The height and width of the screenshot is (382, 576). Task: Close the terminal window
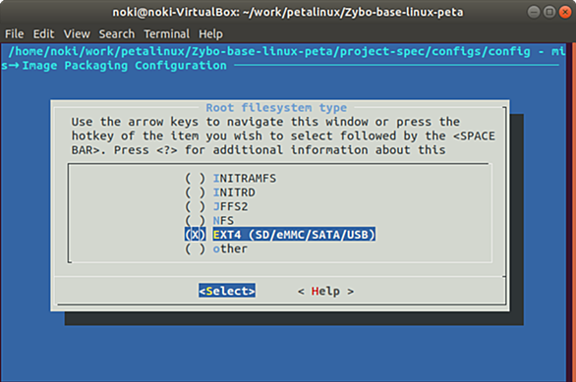click(x=564, y=12)
